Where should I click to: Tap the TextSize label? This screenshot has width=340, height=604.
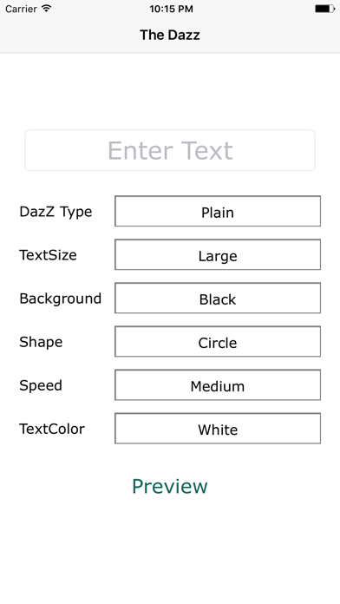[48, 255]
